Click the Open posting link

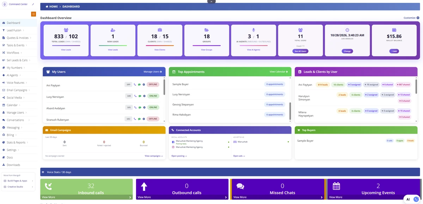(x=179, y=156)
